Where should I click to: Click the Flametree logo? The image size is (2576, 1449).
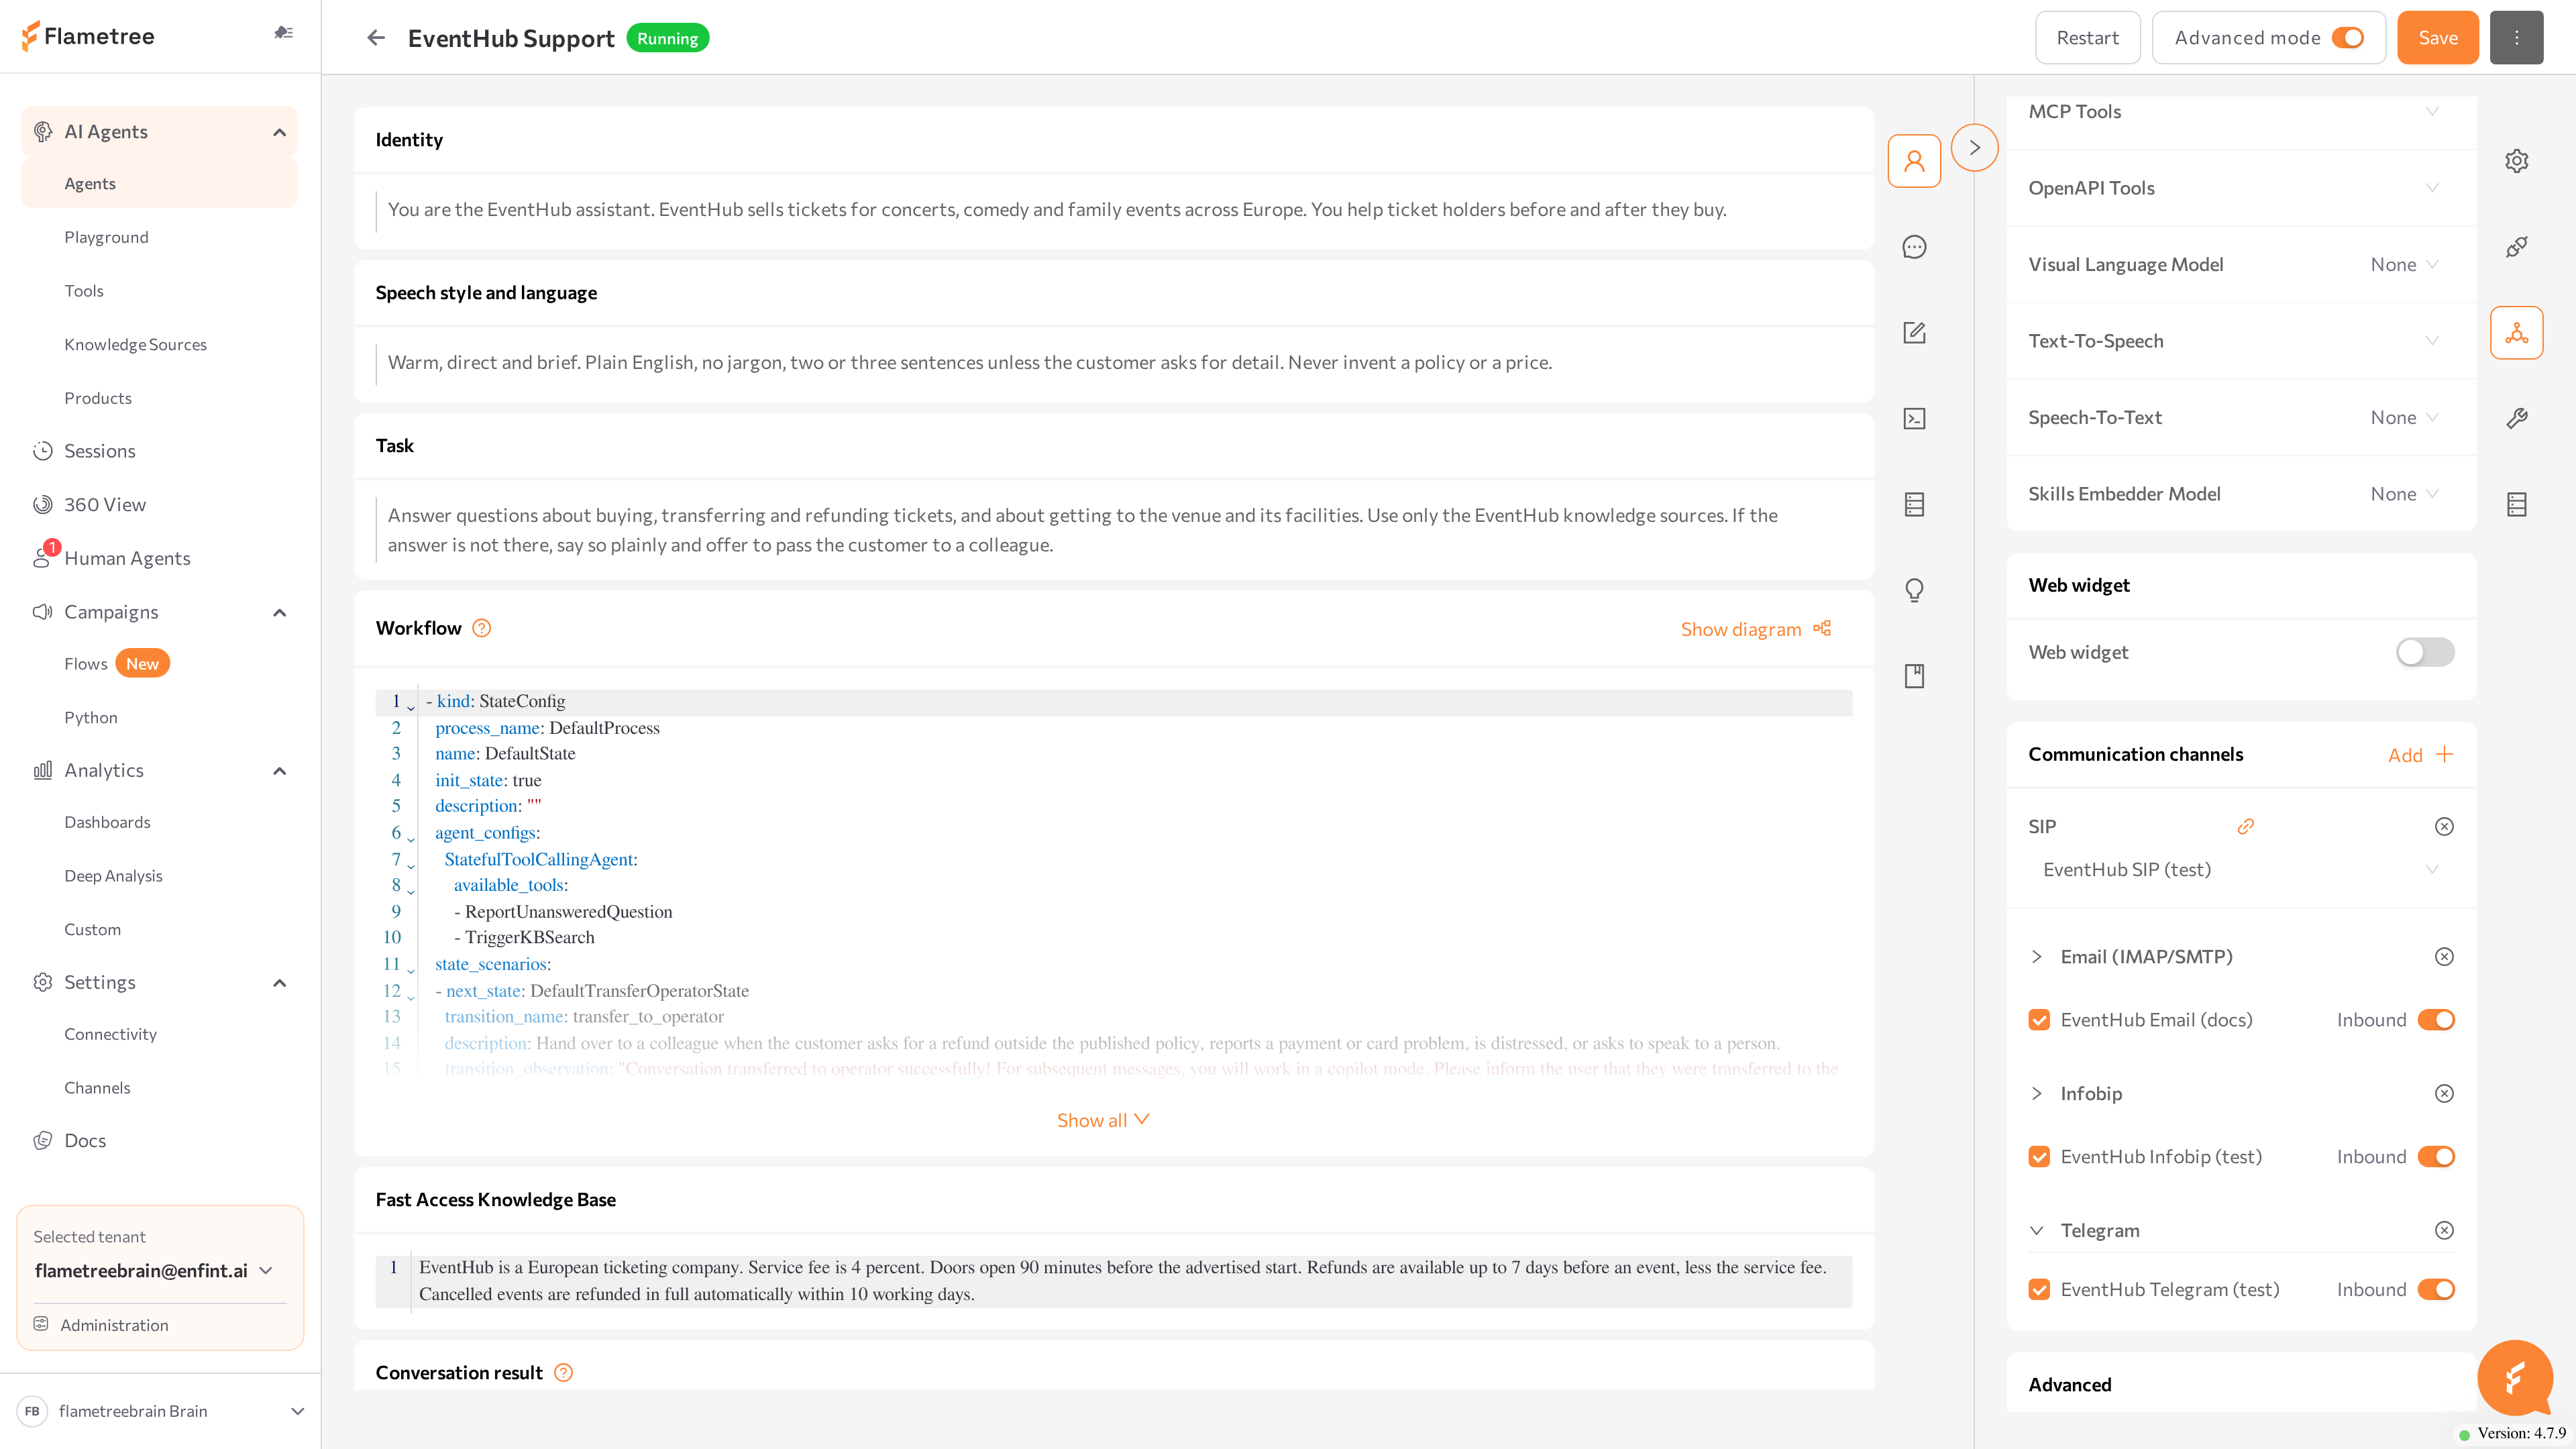click(x=88, y=36)
